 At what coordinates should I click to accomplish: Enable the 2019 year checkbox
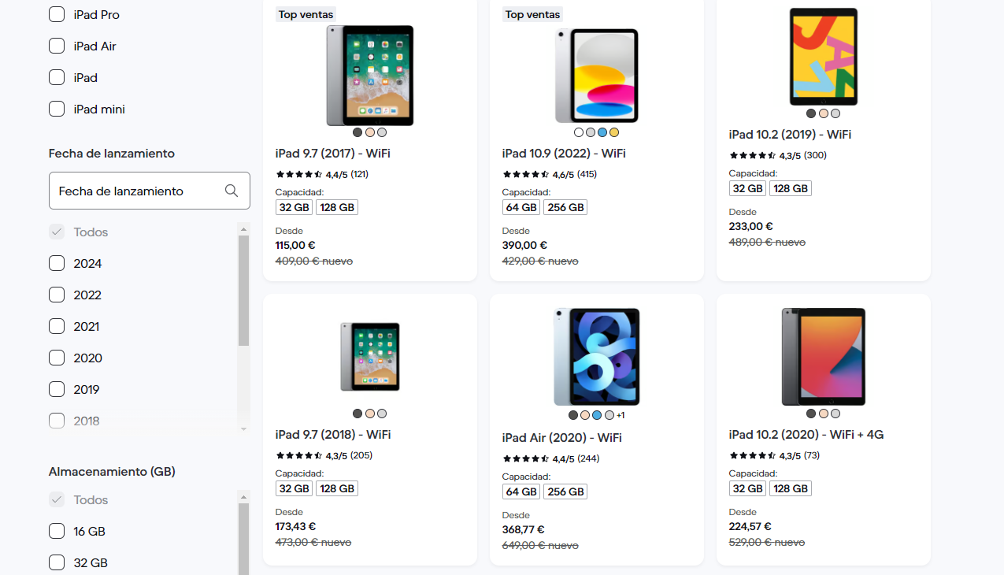56,389
